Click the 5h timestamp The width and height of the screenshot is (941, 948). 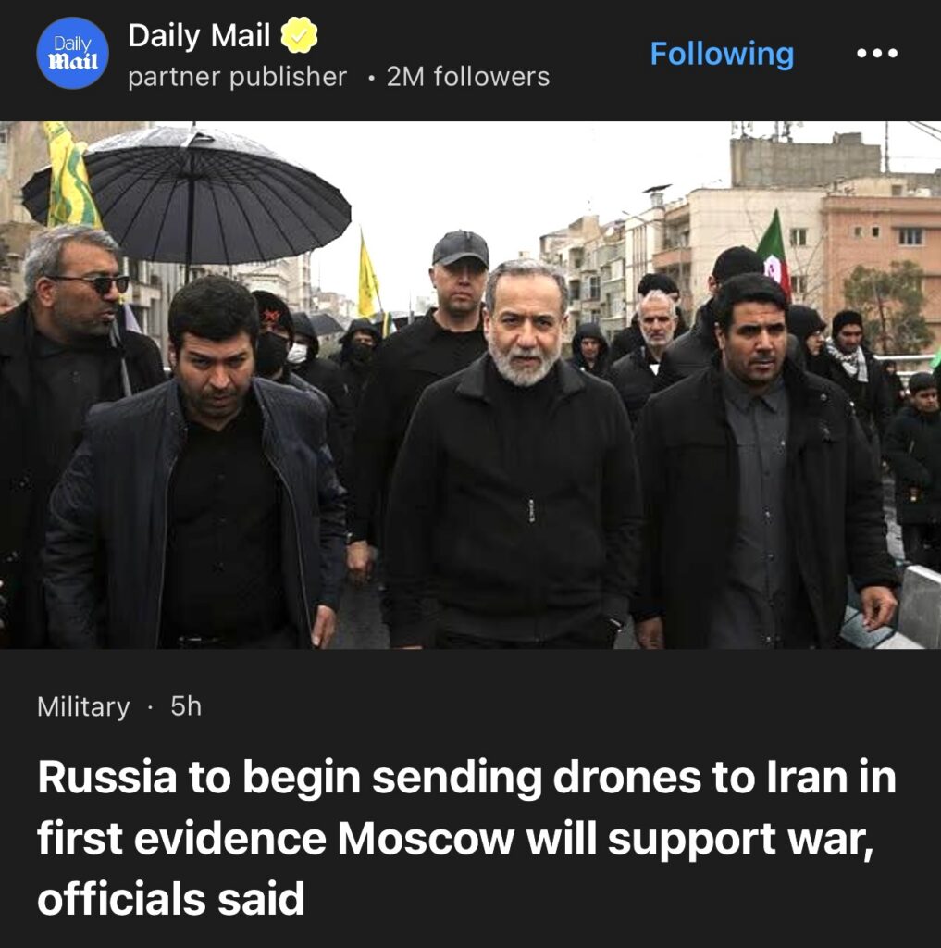[x=186, y=705]
